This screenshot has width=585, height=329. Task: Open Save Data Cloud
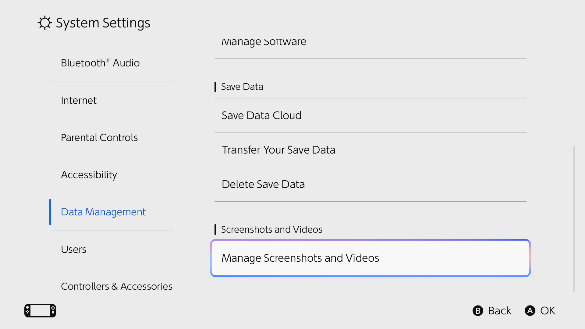click(261, 115)
